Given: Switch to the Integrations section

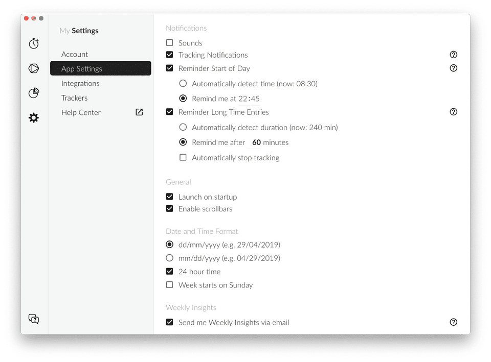Looking at the screenshot, I should point(80,83).
